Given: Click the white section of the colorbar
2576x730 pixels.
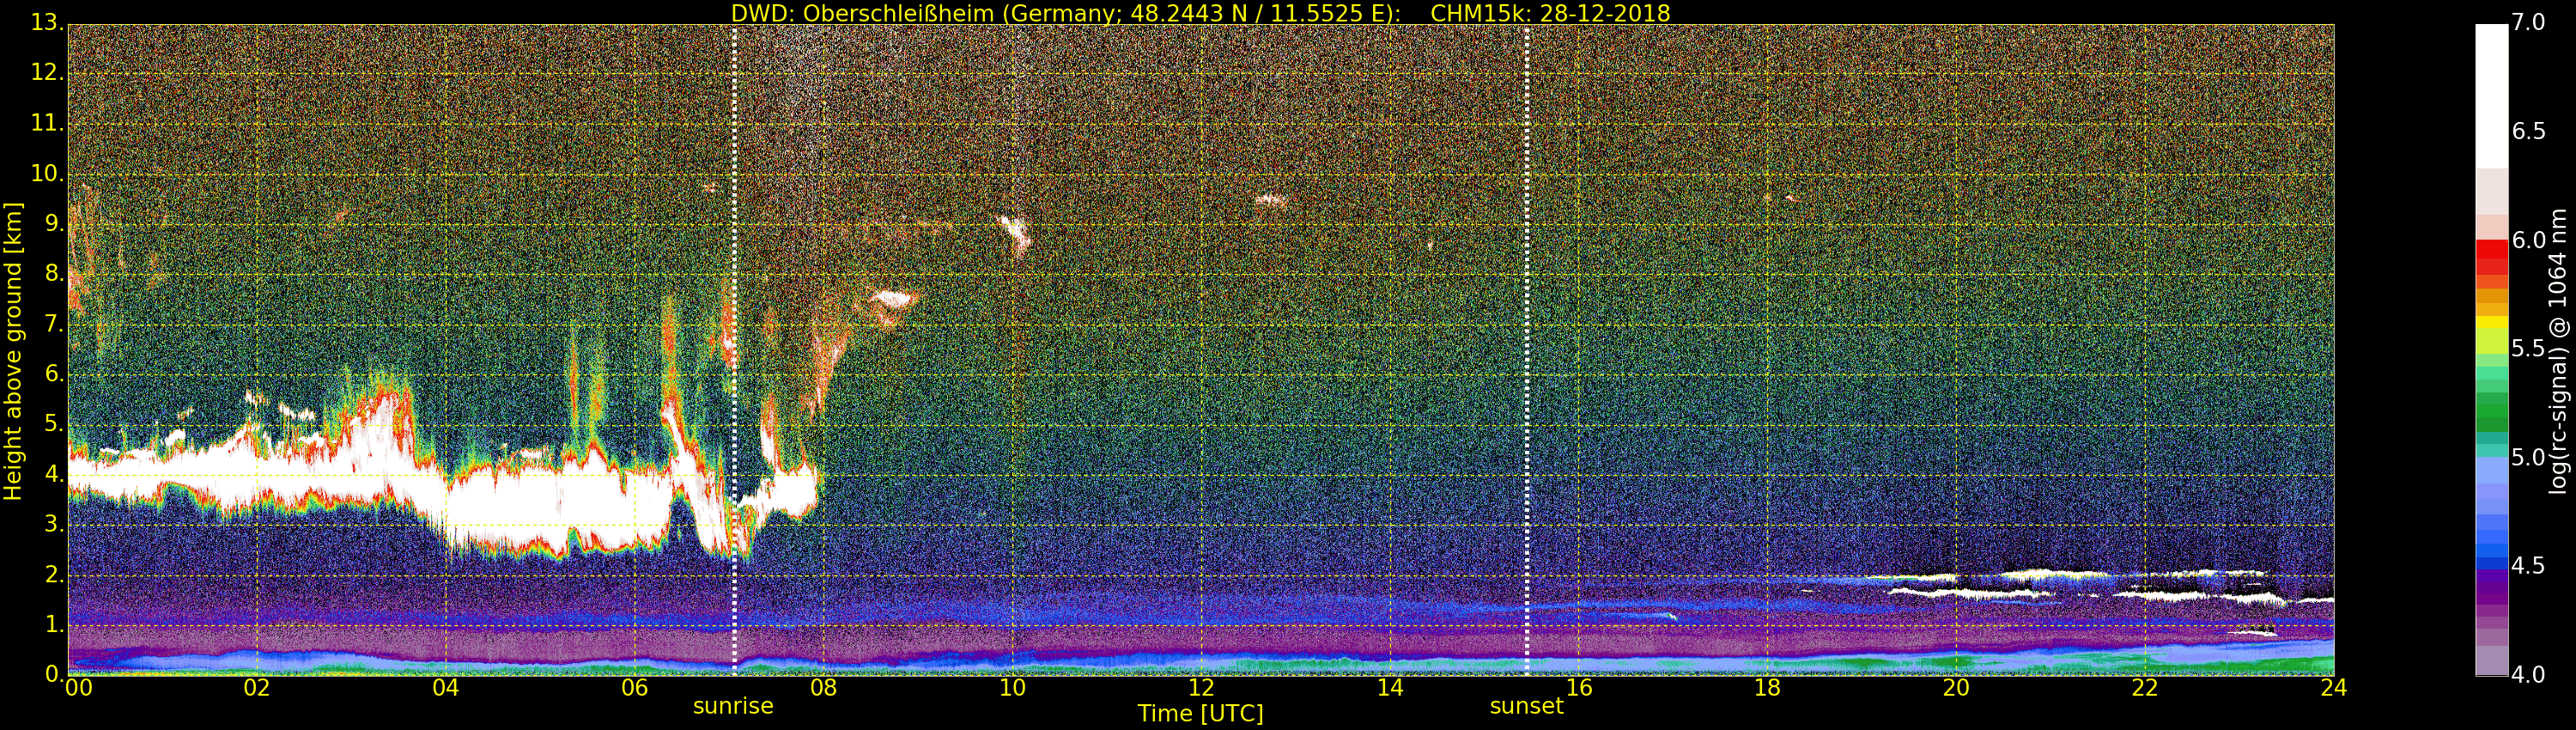Looking at the screenshot, I should (x=2491, y=96).
